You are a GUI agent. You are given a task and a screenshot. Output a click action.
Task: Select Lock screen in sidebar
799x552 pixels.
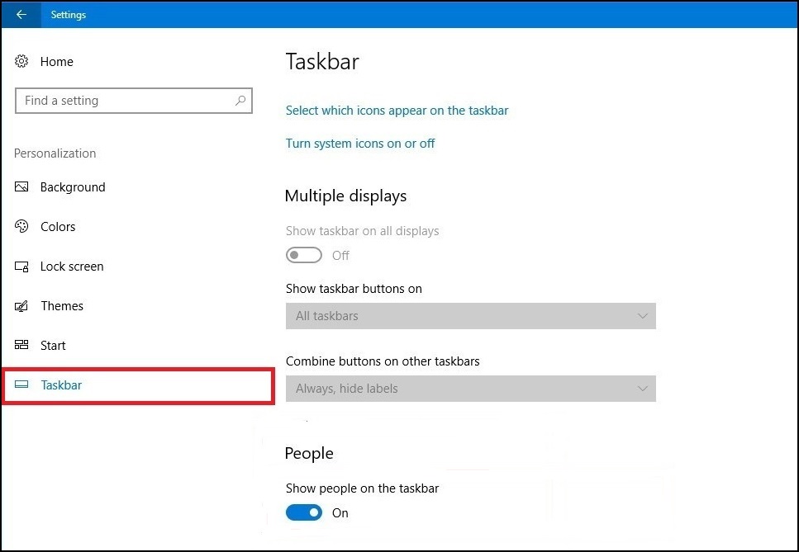pyautogui.click(x=72, y=266)
